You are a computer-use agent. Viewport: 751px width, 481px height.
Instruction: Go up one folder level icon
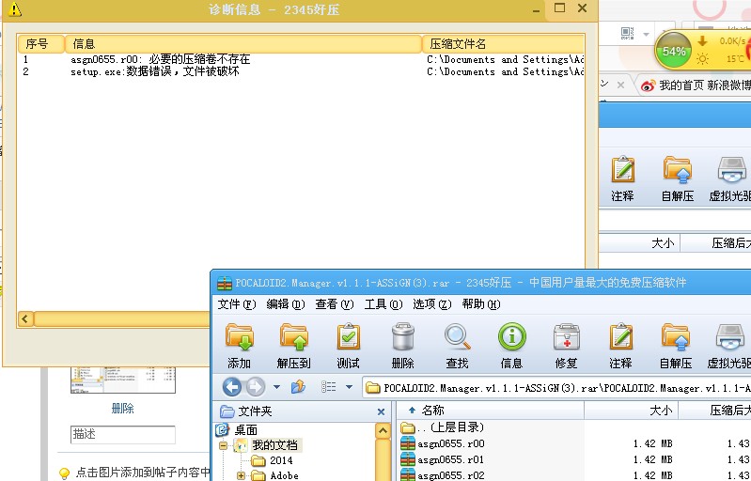coord(298,386)
